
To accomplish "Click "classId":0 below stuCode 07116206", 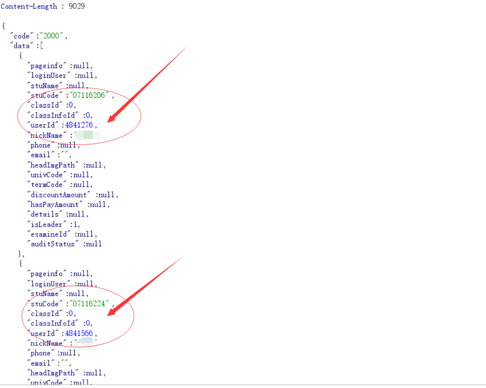I will [51, 105].
